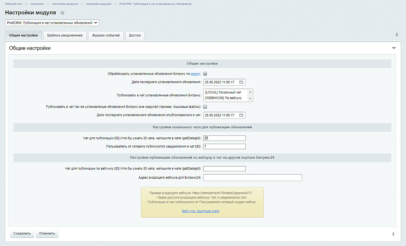Toggle the process updates by agent checkbox

coord(205,74)
